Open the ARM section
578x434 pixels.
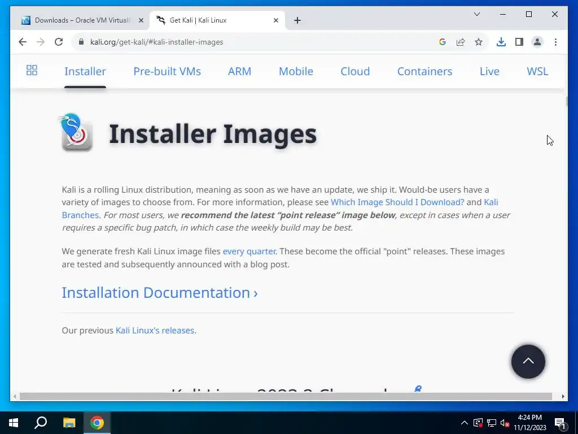pos(239,71)
